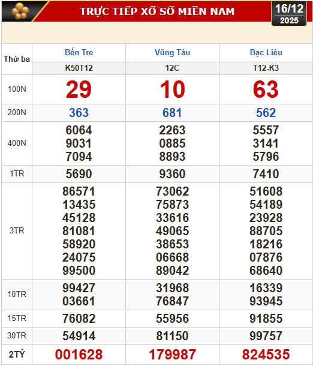The image size is (313, 366).
Task: Select the 3TR number 99500
Action: click(x=79, y=271)
